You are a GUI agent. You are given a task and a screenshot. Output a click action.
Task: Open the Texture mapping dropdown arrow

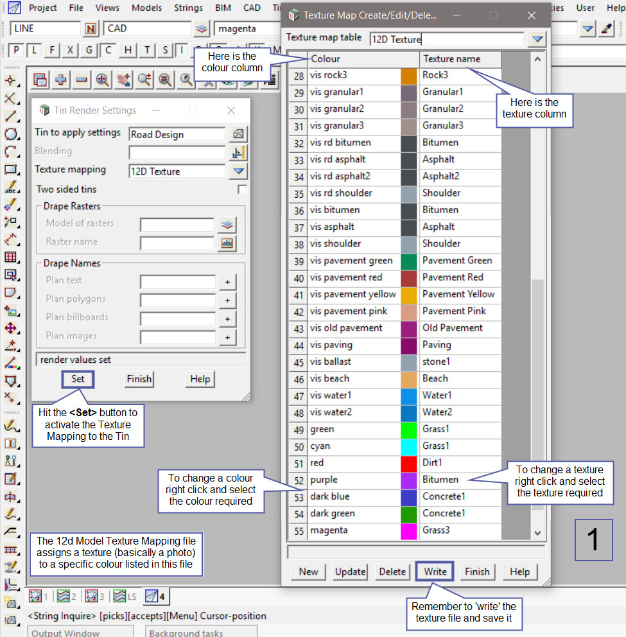pyautogui.click(x=239, y=171)
